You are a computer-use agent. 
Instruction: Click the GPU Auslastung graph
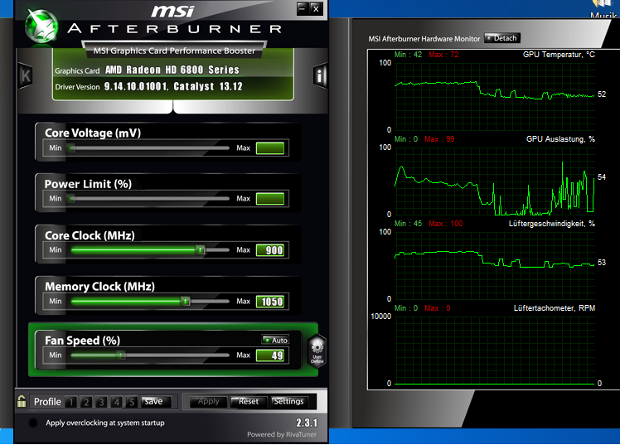[x=494, y=181]
